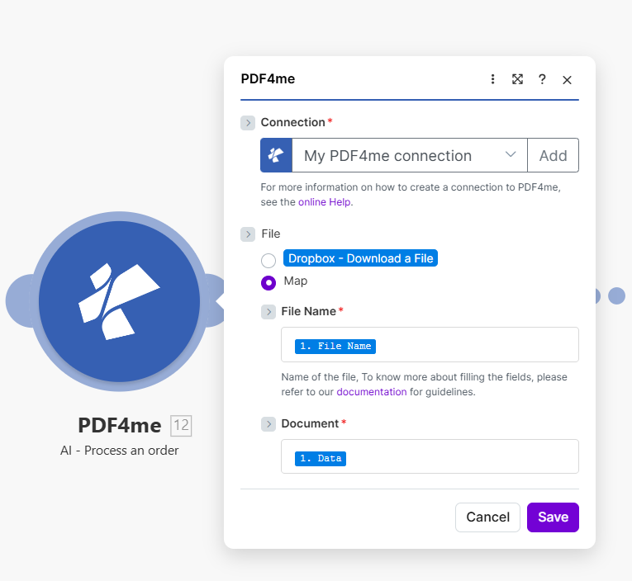Viewport: 632px width, 581px height.
Task: Click the Document input field
Action: click(x=430, y=456)
